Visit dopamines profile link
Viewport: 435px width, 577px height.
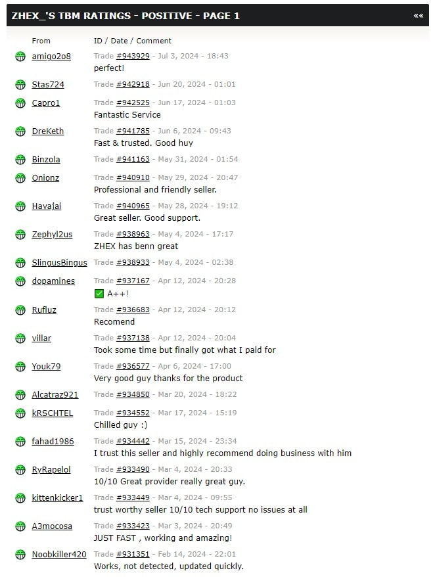53,281
